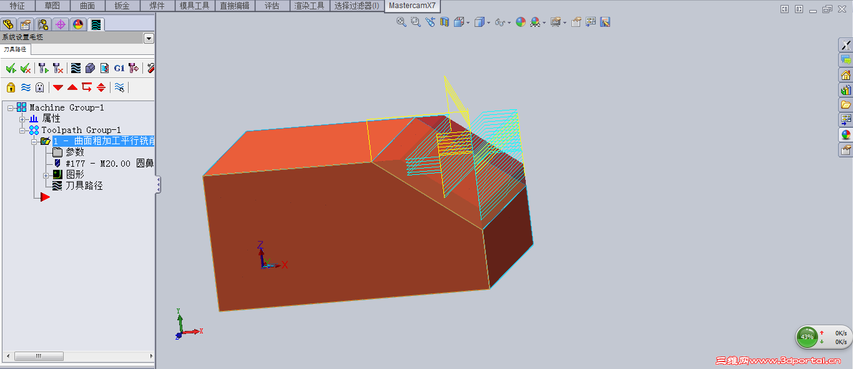Open SolidWorks Resources home task pane
Image resolution: width=853 pixels, height=369 pixels.
[x=846, y=75]
